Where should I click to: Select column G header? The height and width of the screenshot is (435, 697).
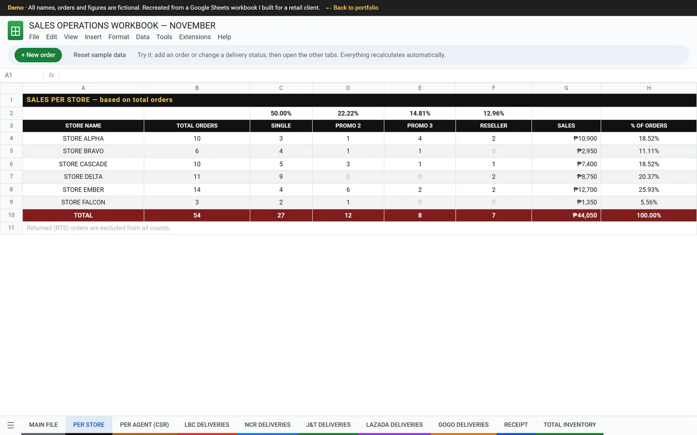[x=566, y=88]
